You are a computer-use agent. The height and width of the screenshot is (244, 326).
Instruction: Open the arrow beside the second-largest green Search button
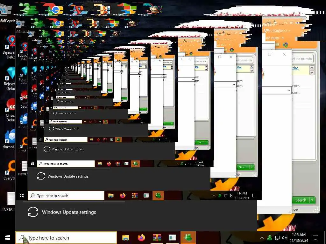click(252, 167)
